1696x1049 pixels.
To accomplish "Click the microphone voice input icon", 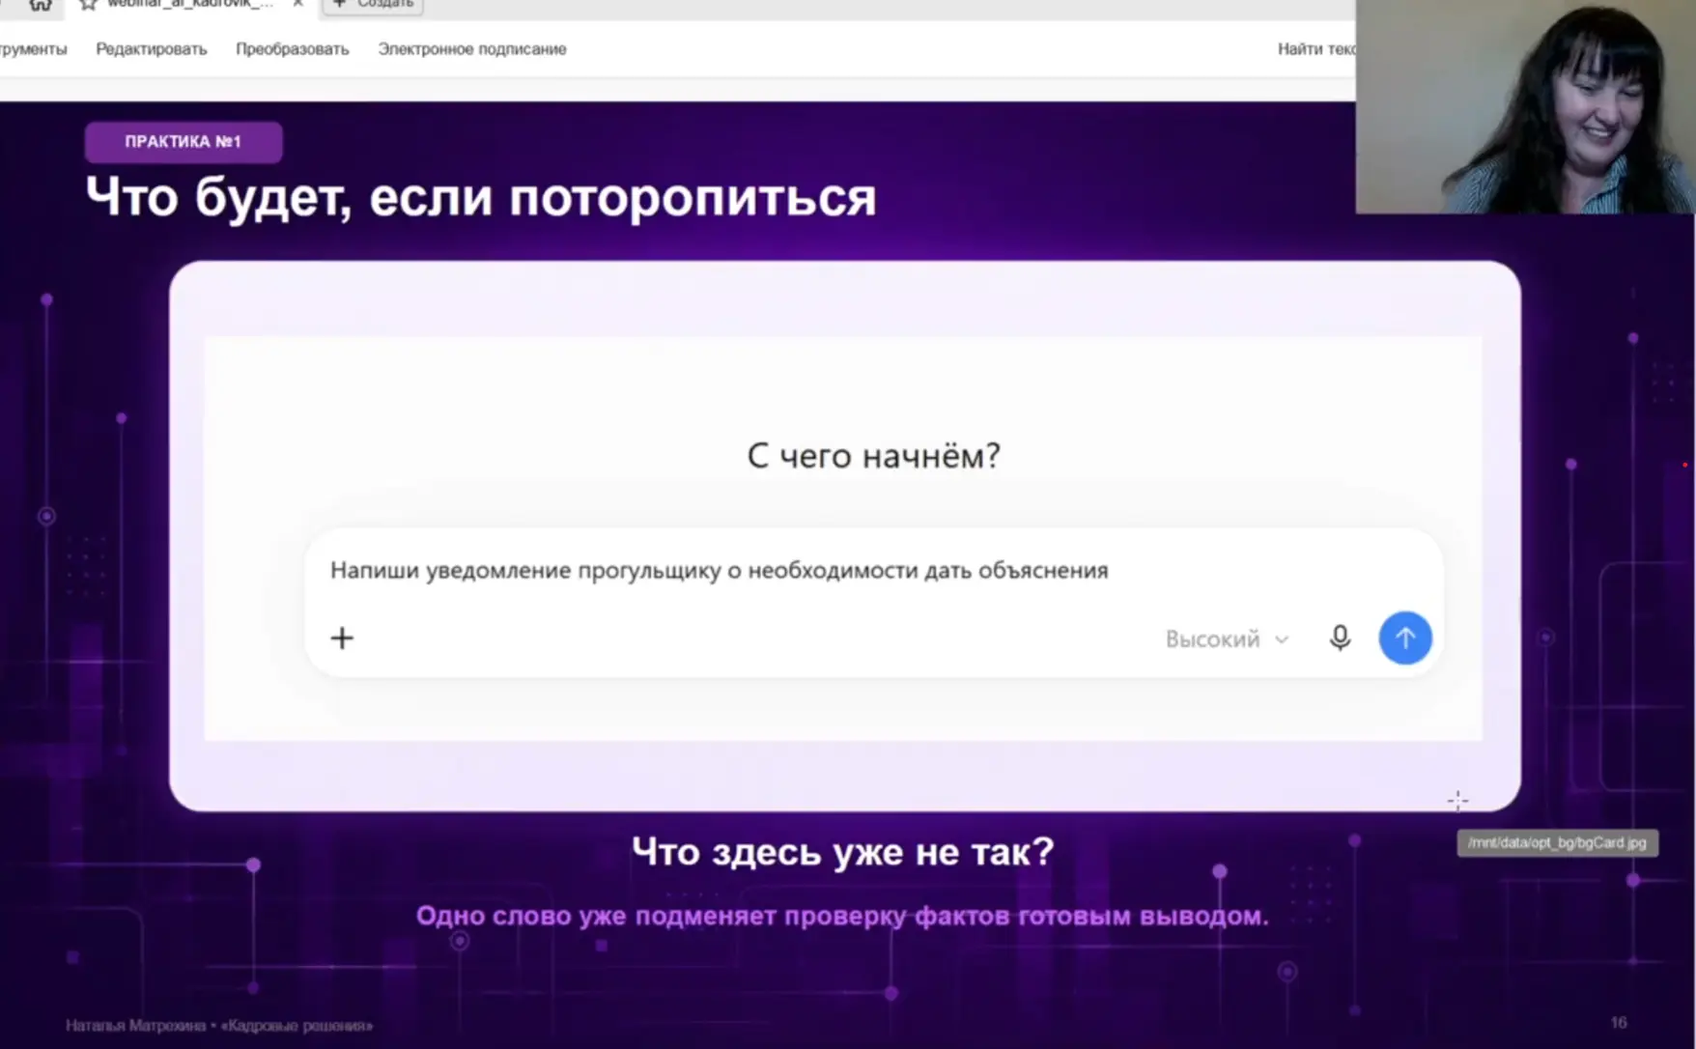I will click(x=1340, y=638).
